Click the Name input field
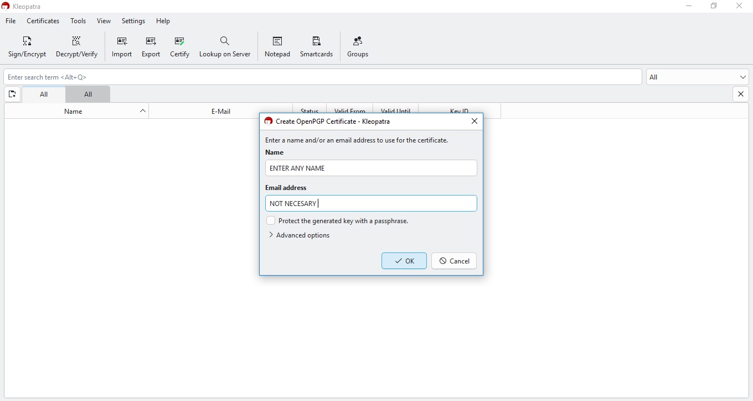This screenshot has width=753, height=401. 371,168
